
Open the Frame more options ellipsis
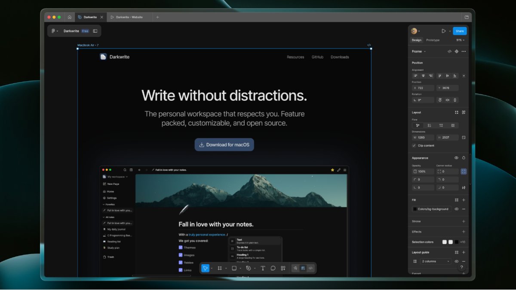464,51
